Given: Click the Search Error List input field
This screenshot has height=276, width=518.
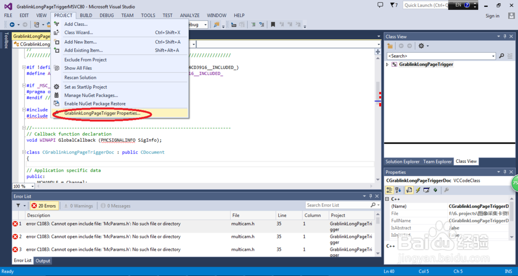Looking at the screenshot, I should 337,205.
